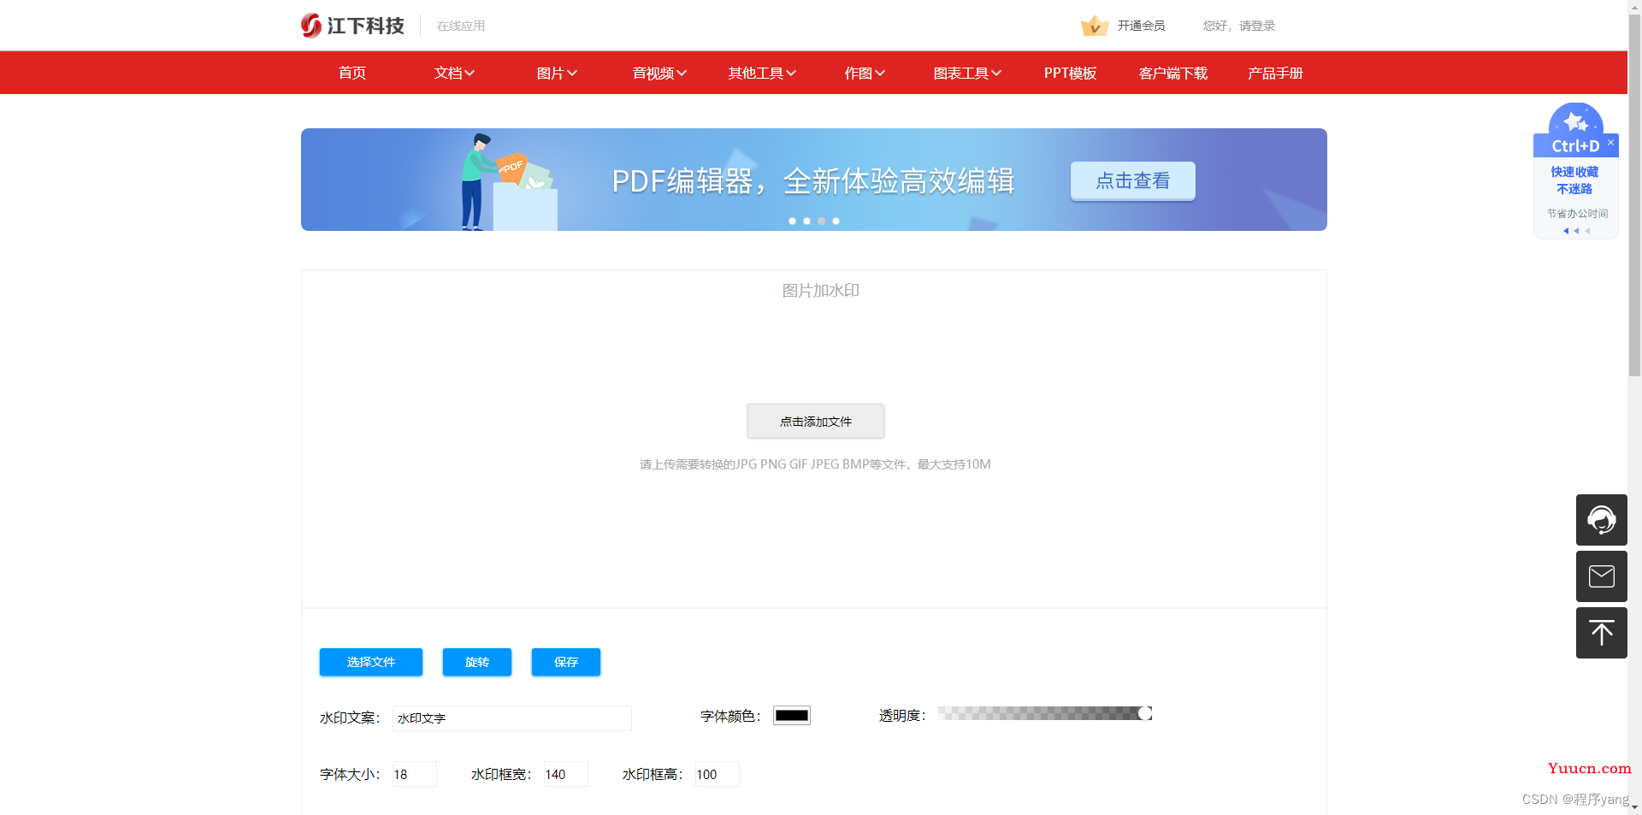Open the mail feedback icon
Viewport: 1642px width, 815px height.
point(1601,576)
